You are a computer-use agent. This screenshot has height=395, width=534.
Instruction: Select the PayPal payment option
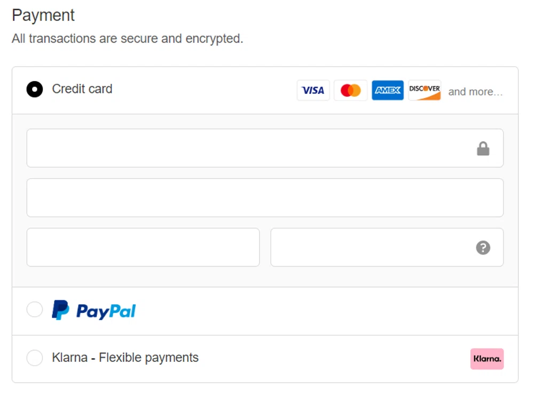(x=34, y=309)
